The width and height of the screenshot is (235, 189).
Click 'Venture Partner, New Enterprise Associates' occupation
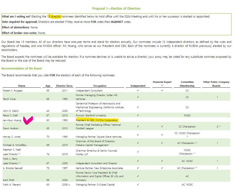[100, 168]
